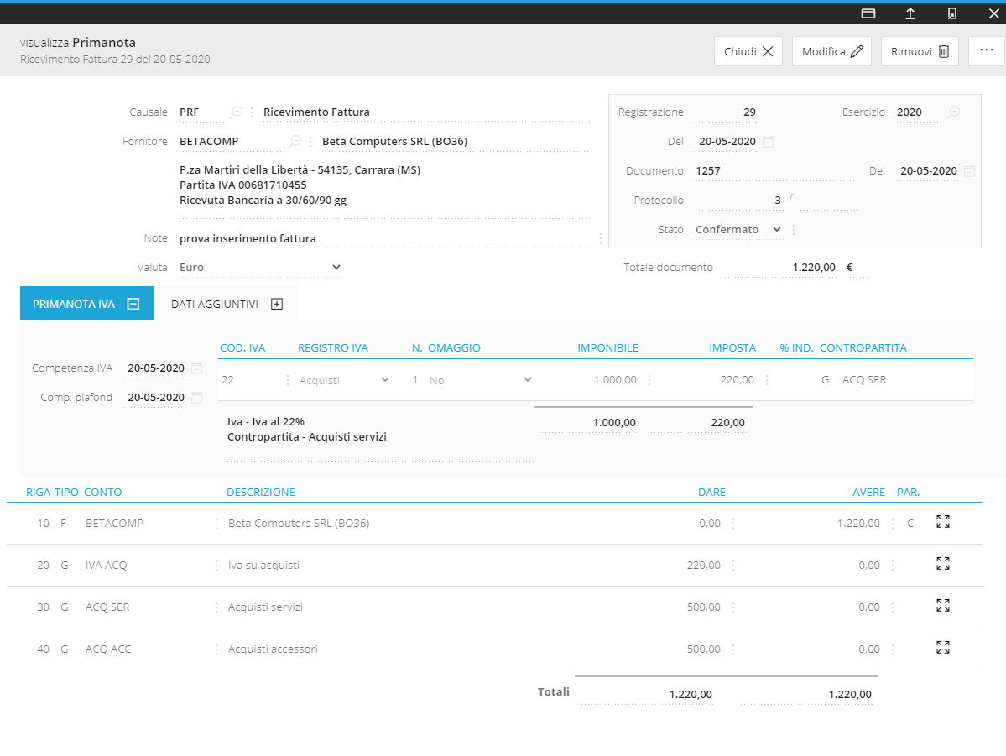Screen dimensions: 1006x756
Task: Click the search icon next to Causale PRF
Action: [x=237, y=112]
